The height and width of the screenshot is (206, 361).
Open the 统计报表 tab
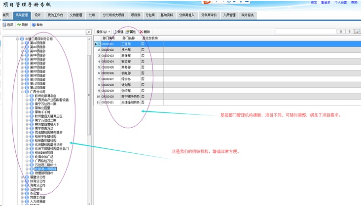(x=248, y=15)
